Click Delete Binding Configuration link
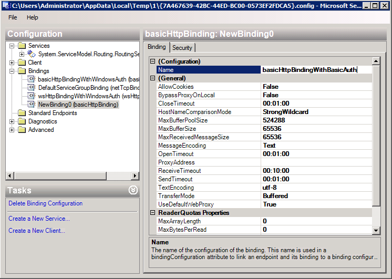392x279 pixels. click(x=45, y=203)
